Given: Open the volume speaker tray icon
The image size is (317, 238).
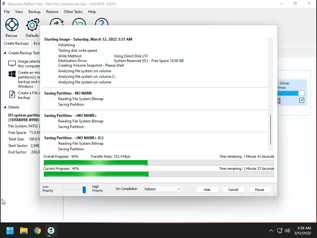Looking at the screenshot, I should [287, 231].
